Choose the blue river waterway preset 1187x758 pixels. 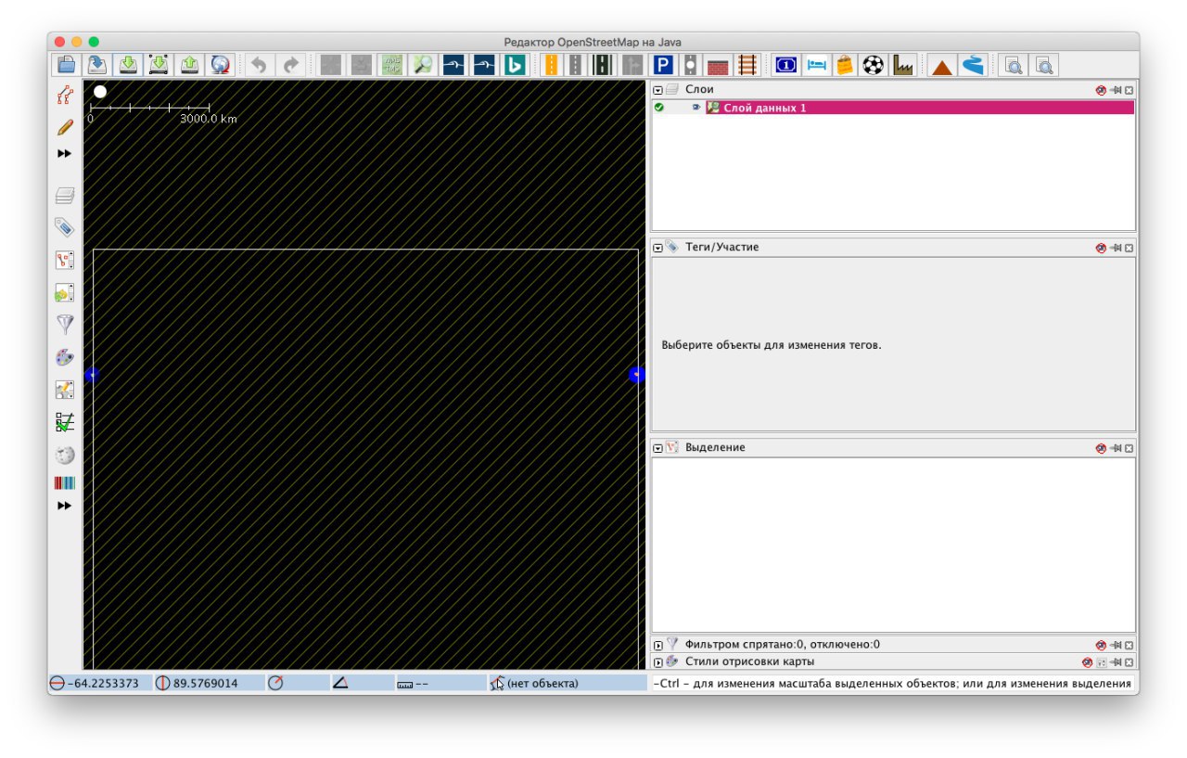click(972, 65)
